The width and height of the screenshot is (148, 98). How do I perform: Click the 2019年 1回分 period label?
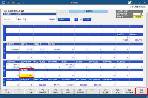(x=122, y=11)
